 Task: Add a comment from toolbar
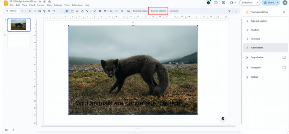[116, 11]
